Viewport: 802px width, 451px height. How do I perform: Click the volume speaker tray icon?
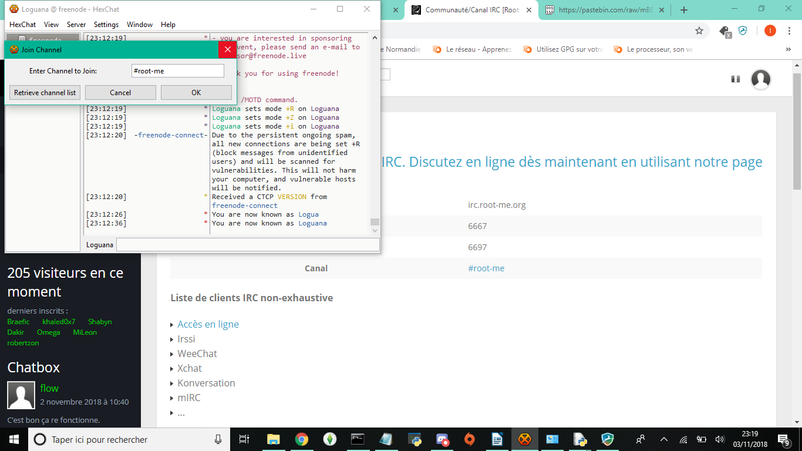click(720, 439)
